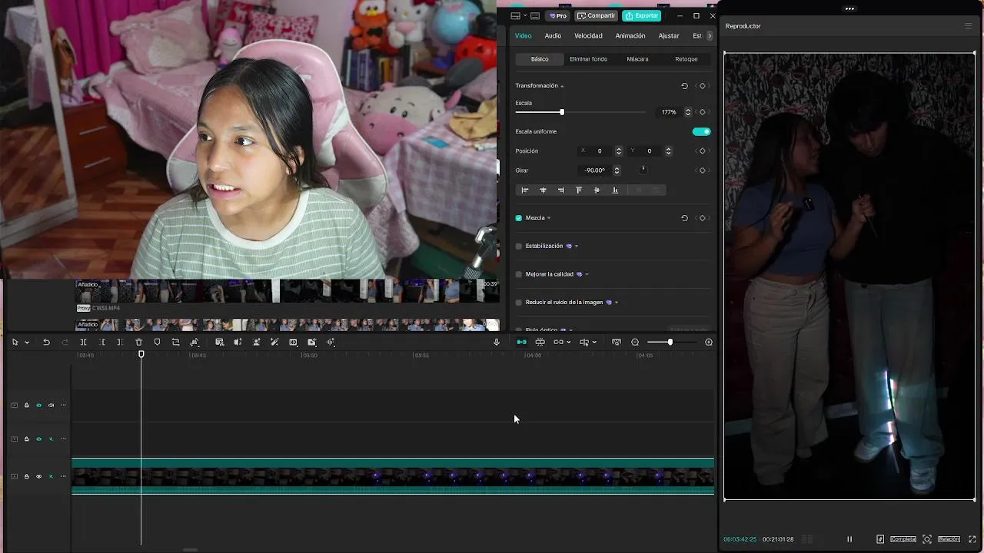Enable the Mejorar la calidad checkbox
984x553 pixels.
519,274
